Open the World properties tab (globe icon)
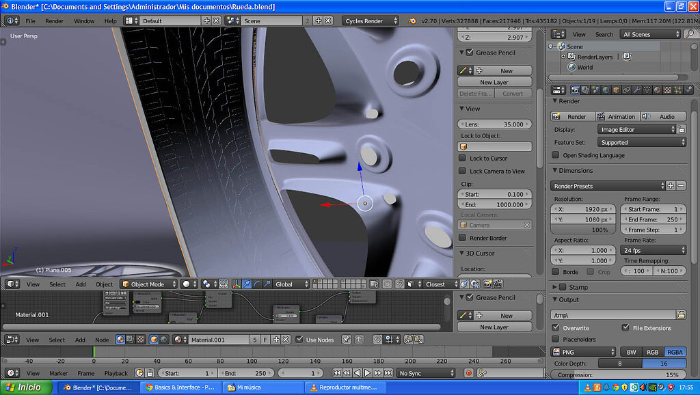This screenshot has height=395, width=700. point(606,90)
